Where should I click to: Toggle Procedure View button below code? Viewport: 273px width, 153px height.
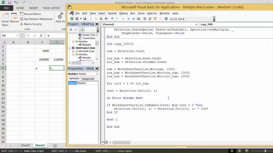point(103,142)
